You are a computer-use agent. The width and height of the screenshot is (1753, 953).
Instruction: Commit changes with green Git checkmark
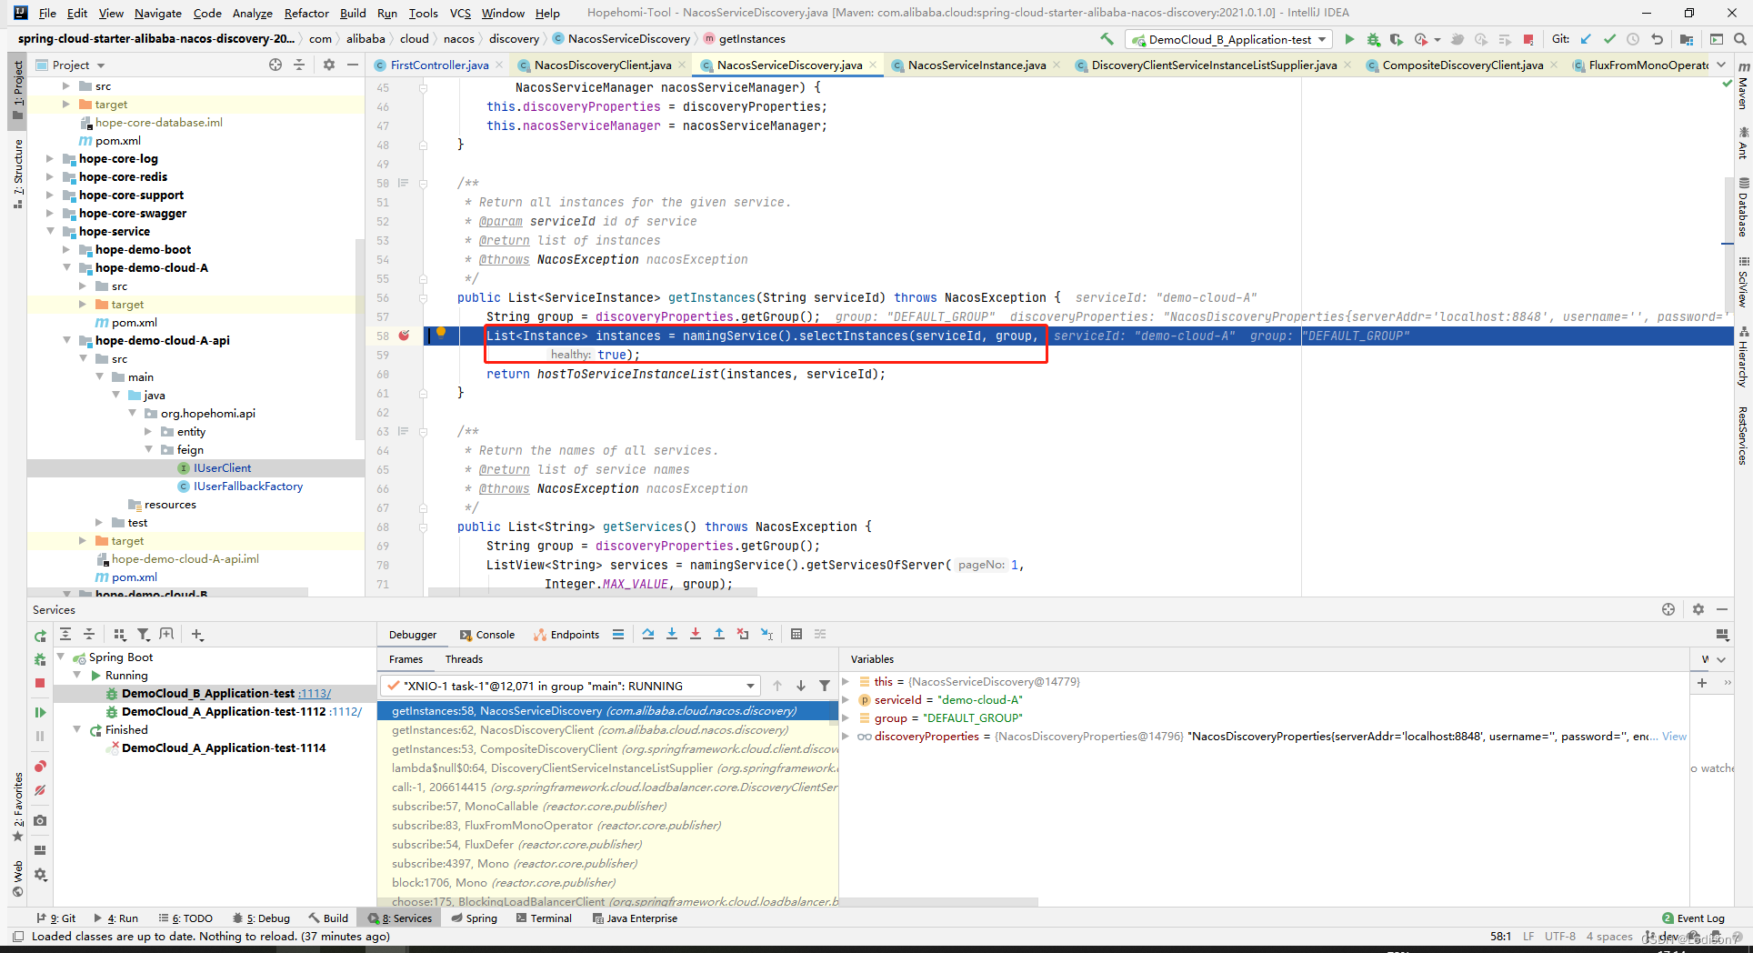click(x=1609, y=39)
